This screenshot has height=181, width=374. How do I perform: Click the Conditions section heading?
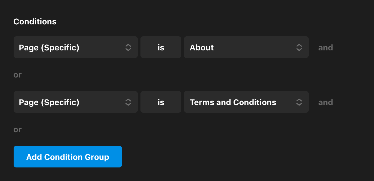pyautogui.click(x=35, y=22)
